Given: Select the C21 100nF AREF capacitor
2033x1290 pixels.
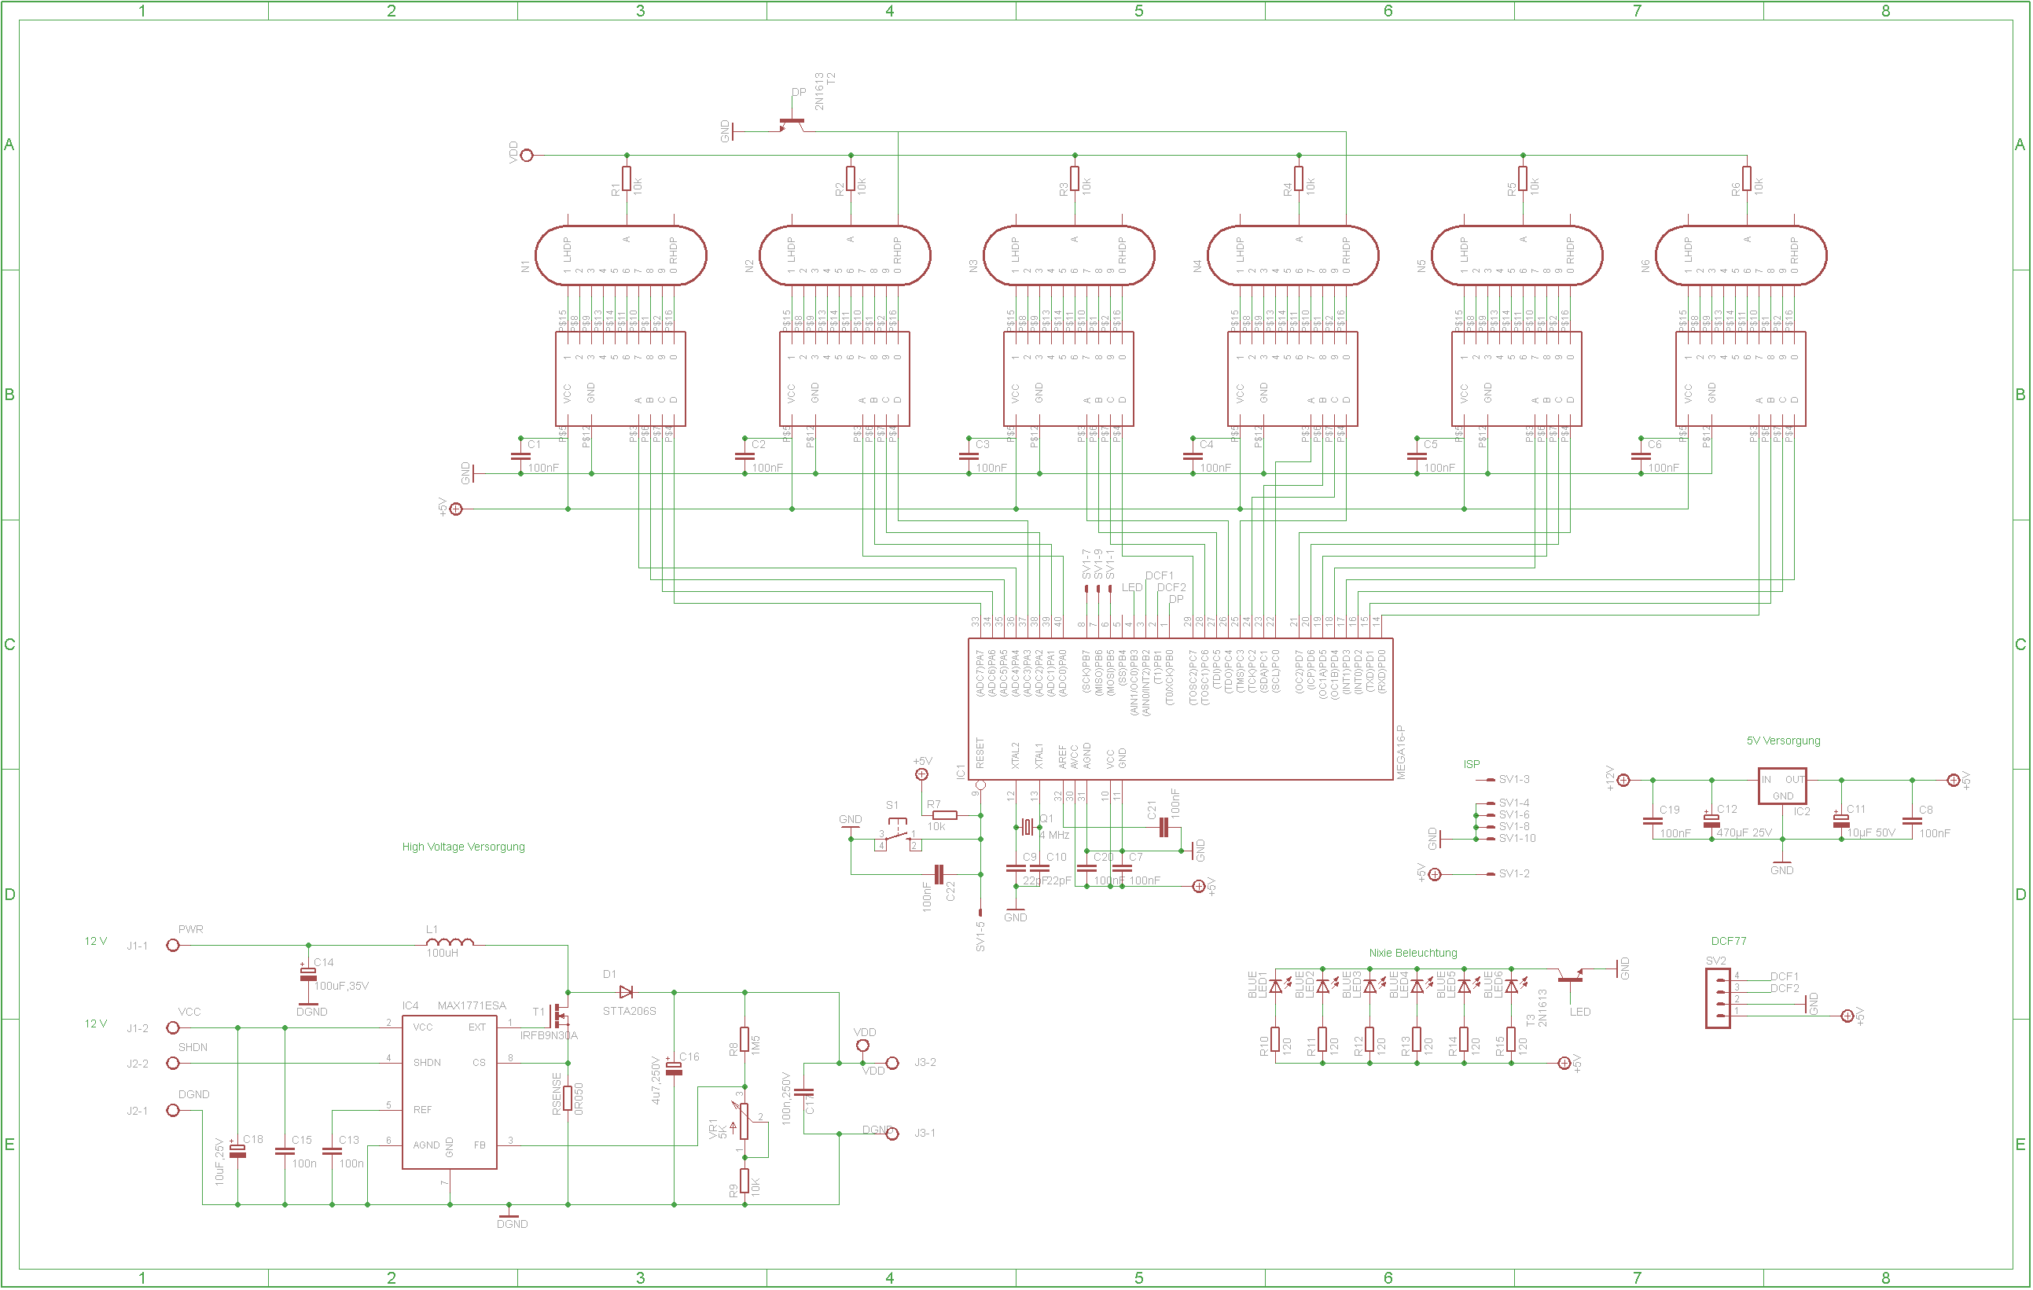Looking at the screenshot, I should pyautogui.click(x=1164, y=827).
